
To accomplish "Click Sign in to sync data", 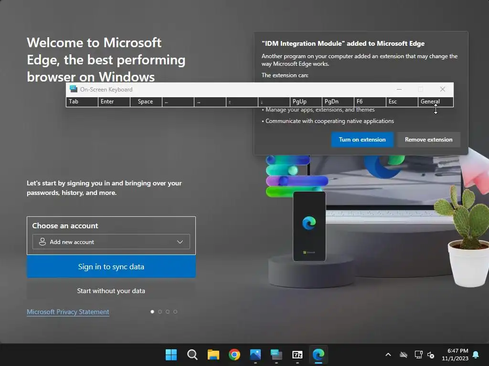I will [111, 266].
